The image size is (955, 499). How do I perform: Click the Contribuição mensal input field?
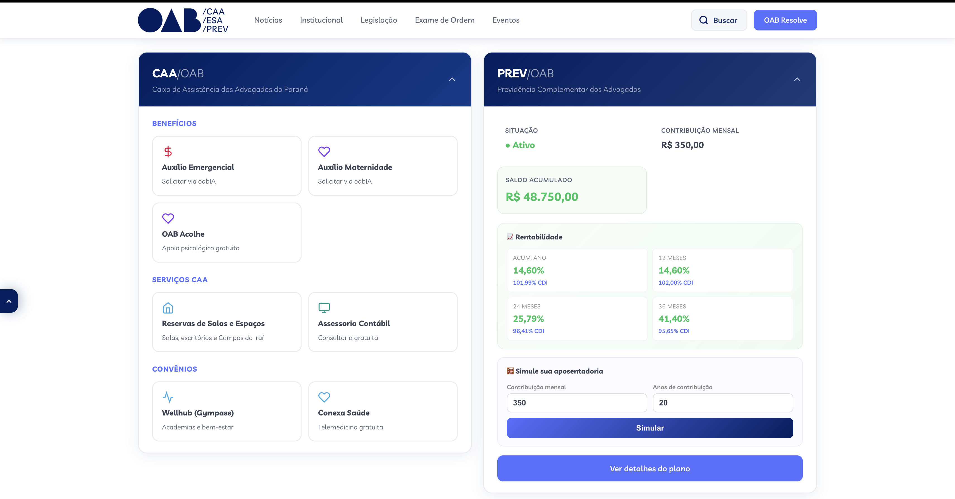(x=576, y=403)
